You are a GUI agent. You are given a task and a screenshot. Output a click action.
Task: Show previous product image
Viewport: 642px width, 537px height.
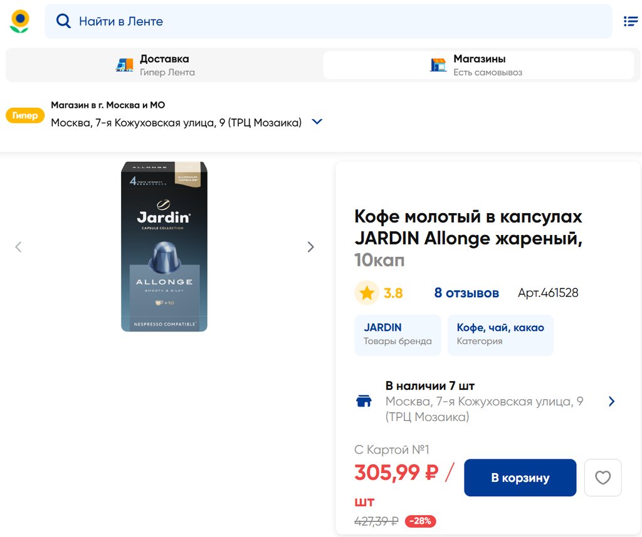pos(18,247)
